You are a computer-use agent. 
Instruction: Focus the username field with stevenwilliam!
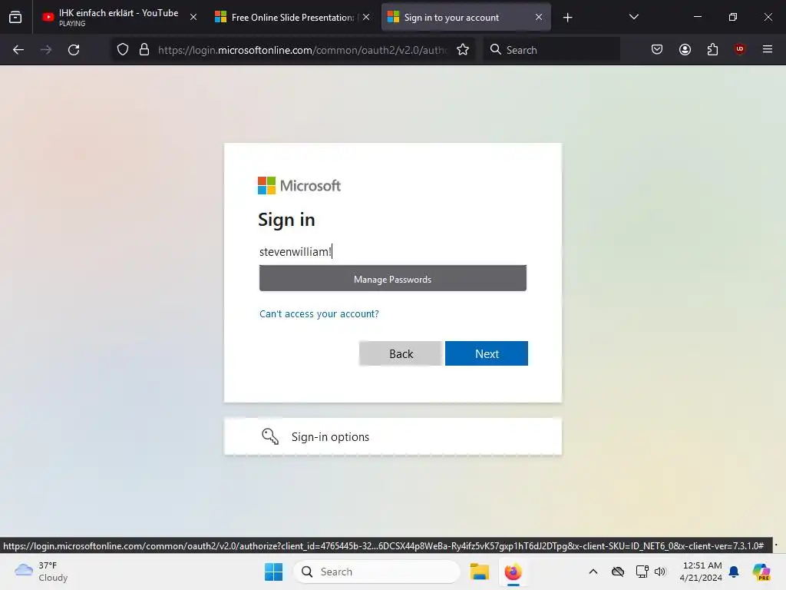click(x=392, y=252)
